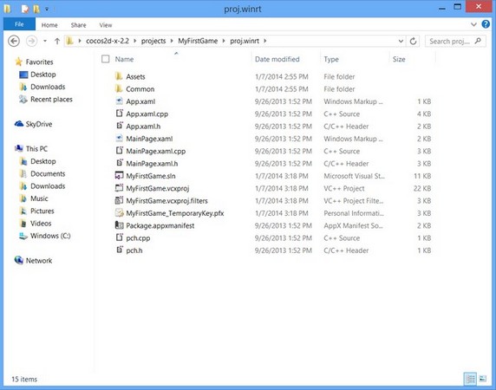
Task: Open the Share ribbon tab
Action: point(78,25)
